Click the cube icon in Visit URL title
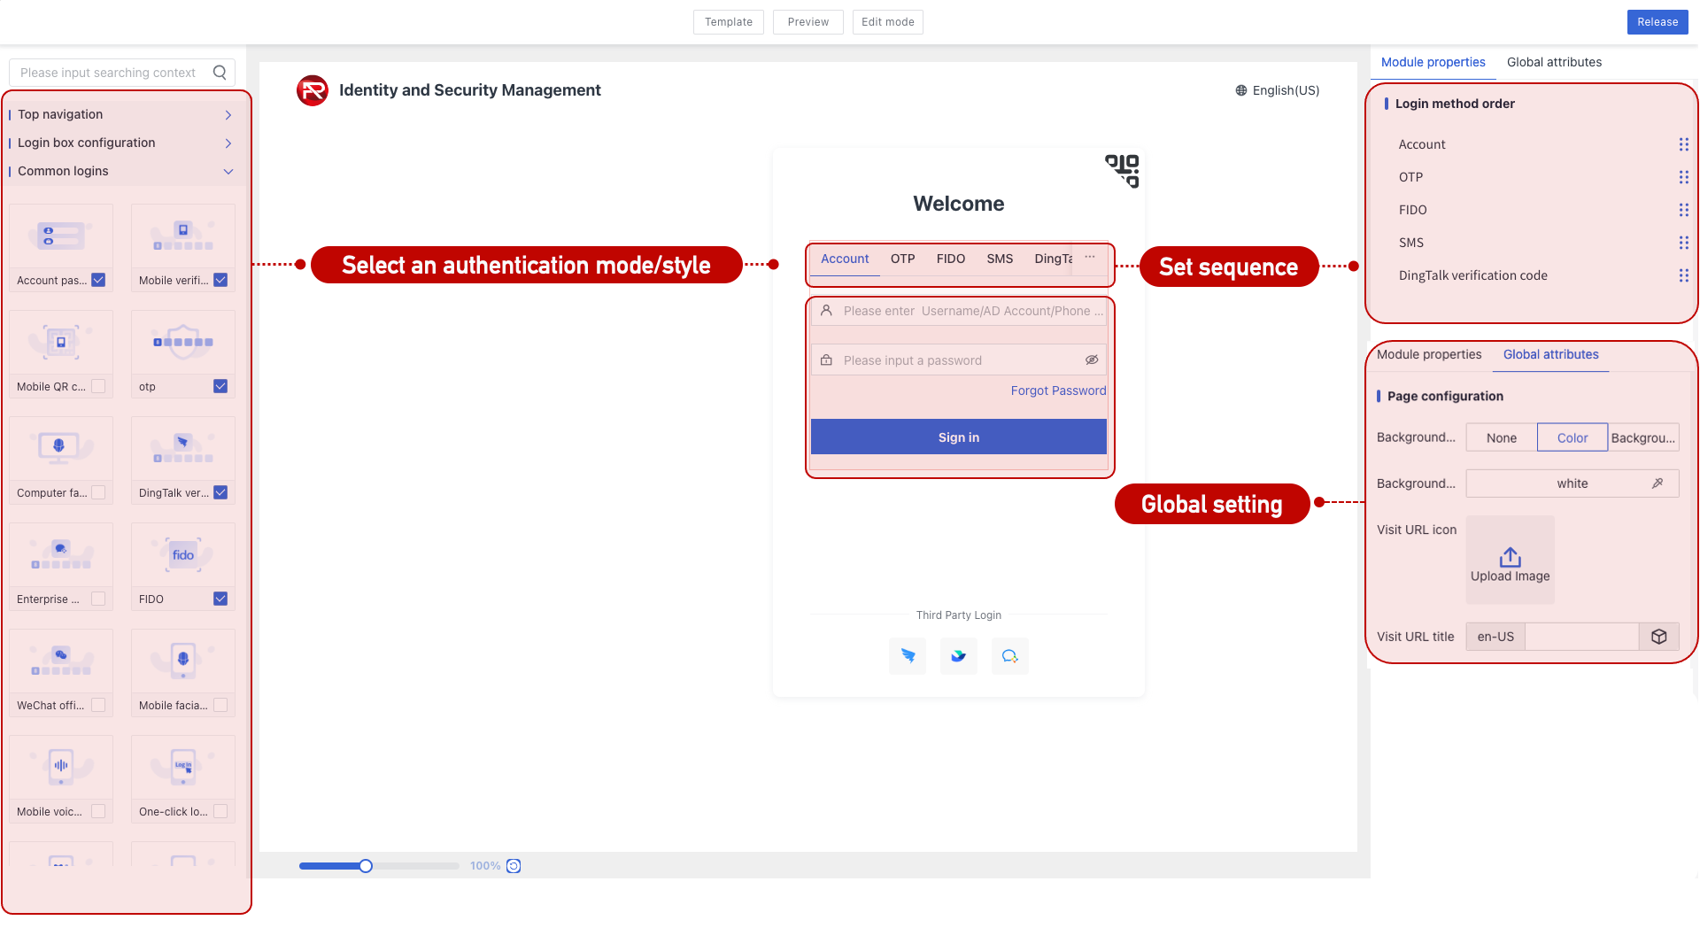This screenshot has height=928, width=1700. click(1658, 637)
